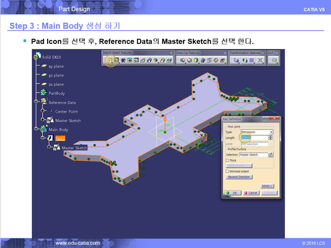Select the Mirror transformation icon
Viewport: 331px width, 248px height.
coord(245,61)
